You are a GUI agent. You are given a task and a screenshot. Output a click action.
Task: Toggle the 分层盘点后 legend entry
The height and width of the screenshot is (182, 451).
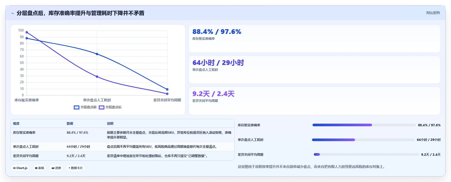(x=110, y=107)
